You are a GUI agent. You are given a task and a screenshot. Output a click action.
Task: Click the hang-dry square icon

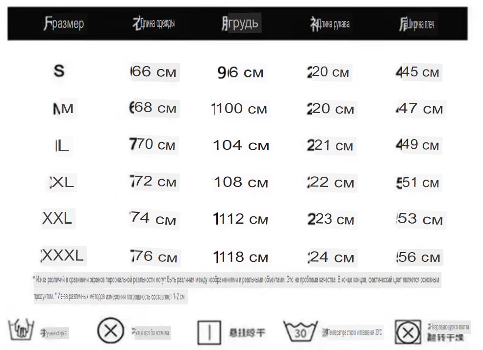point(209,332)
